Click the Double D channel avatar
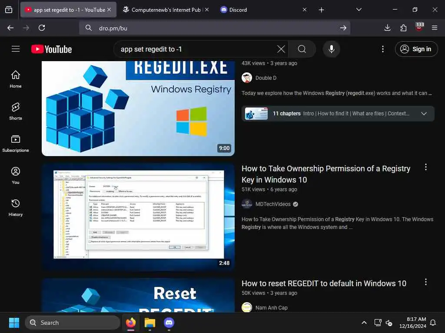445x333 pixels. coord(247,78)
